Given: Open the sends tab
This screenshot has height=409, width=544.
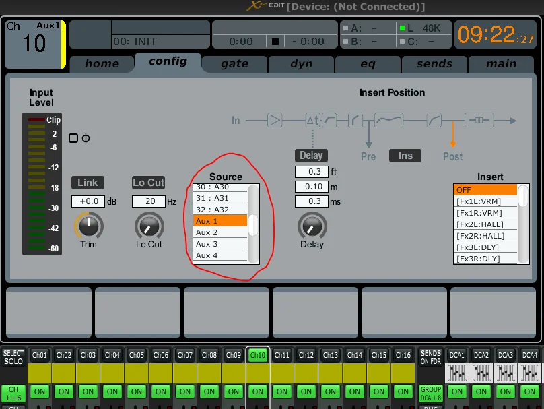Looking at the screenshot, I should (x=434, y=64).
